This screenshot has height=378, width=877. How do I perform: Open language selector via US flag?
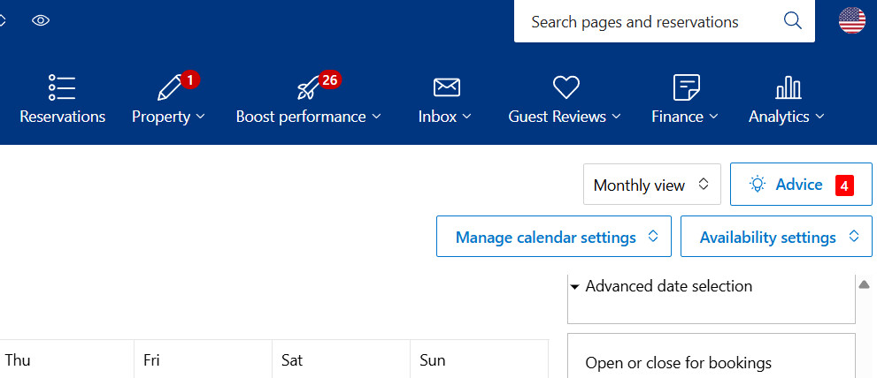click(851, 20)
